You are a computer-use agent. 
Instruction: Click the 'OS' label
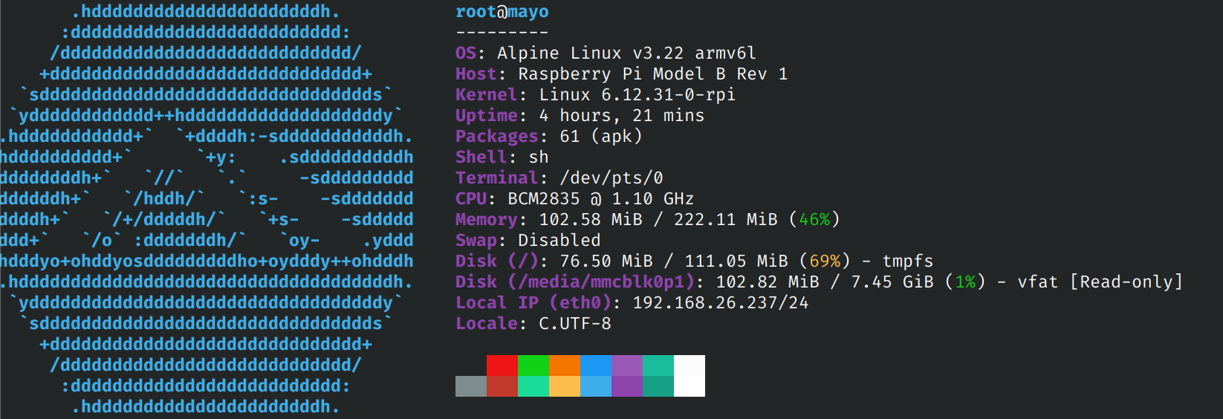466,53
